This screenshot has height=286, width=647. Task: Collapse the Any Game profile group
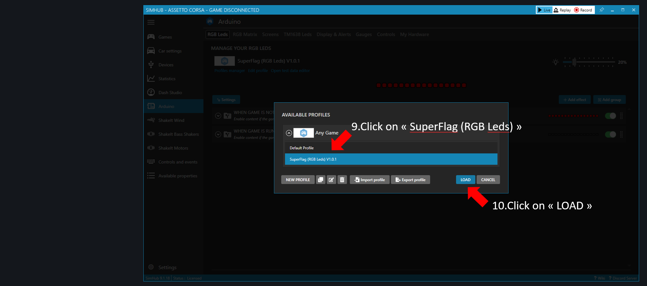tap(289, 133)
